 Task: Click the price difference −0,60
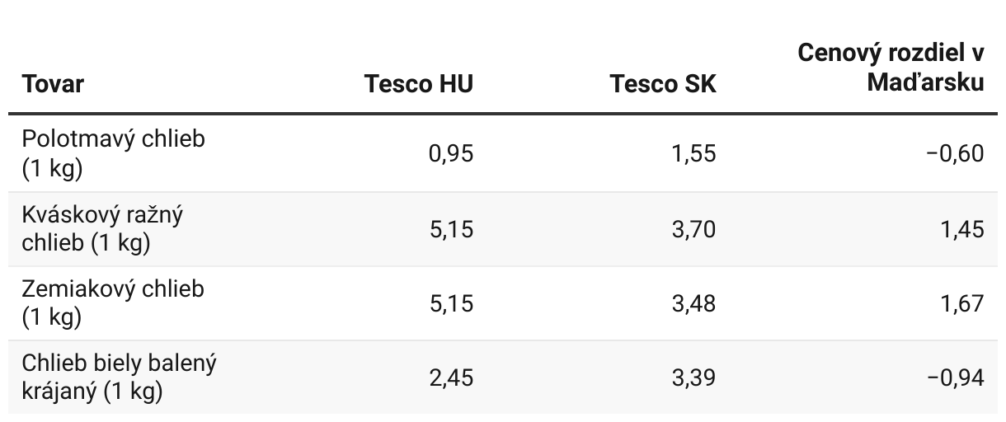point(956,154)
